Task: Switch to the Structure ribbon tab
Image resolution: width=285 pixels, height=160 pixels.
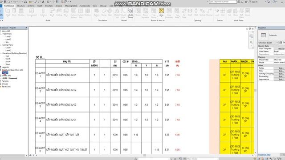Action: pos(21,6)
